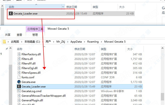Screen dimensions: 165x105
Task: Select FiltersSpeex.dll file name
Action: tap(31, 73)
